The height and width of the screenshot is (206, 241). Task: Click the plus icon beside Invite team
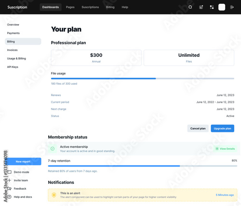(10, 180)
